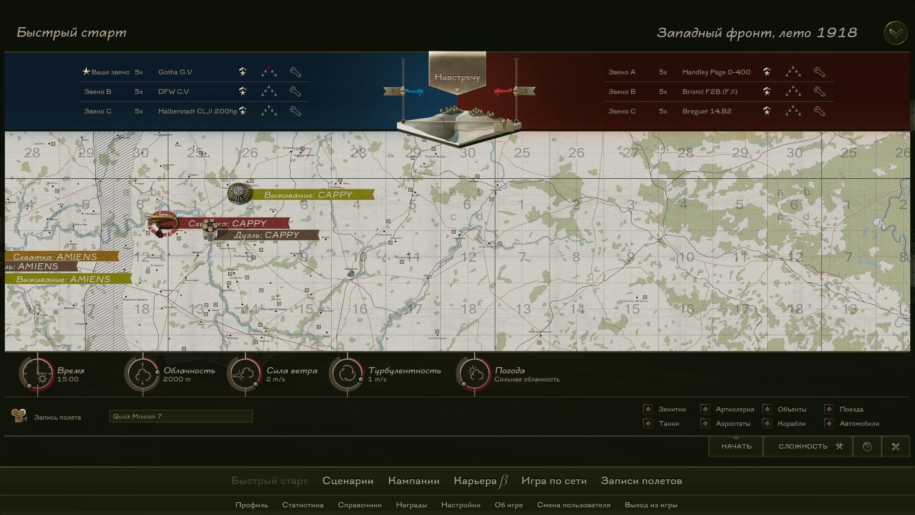This screenshot has height=515, width=915.
Task: Select the bugle mission marker on map
Action: [x=163, y=223]
